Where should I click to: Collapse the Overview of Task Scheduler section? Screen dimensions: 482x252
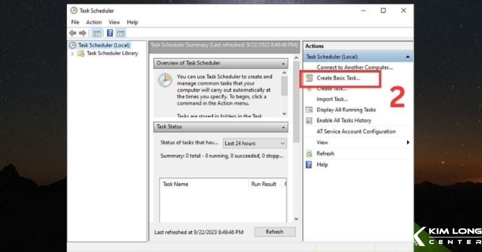coord(284,63)
